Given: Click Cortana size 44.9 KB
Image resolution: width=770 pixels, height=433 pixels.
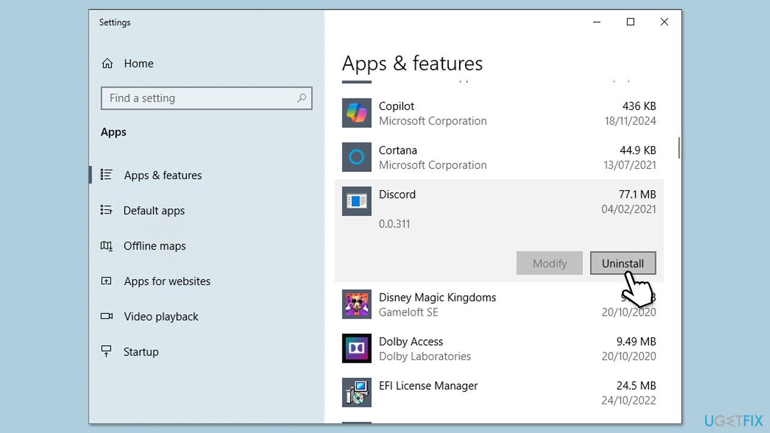Looking at the screenshot, I should pyautogui.click(x=638, y=150).
